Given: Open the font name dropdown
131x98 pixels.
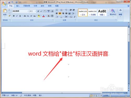Looking at the screenshot, I should coord(28,11).
